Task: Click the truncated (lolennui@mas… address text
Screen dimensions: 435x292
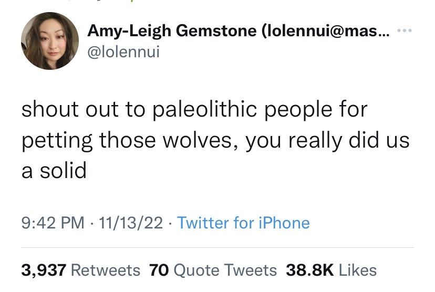Action: 326,30
